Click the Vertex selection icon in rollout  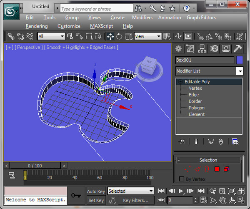[x=187, y=169]
